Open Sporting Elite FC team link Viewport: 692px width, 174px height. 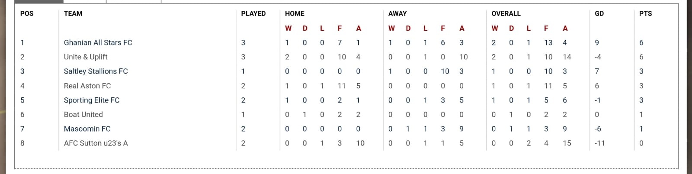[92, 100]
